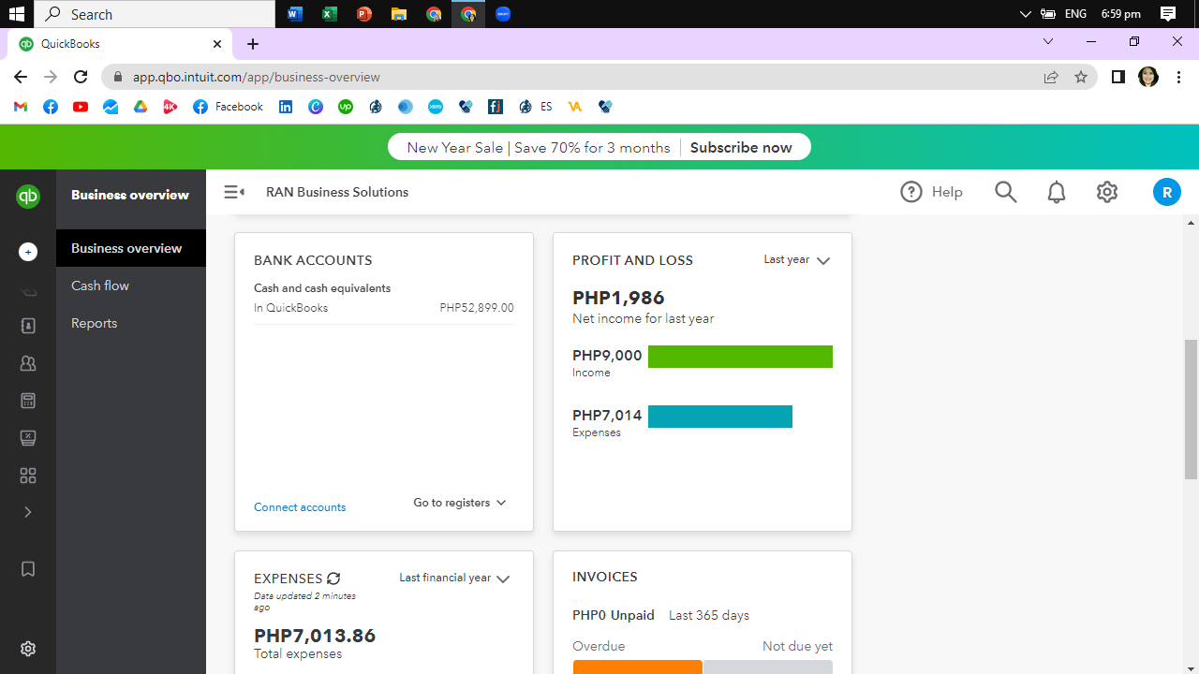Expand the Last year period dropdown
The width and height of the screenshot is (1199, 674).
coord(797,260)
